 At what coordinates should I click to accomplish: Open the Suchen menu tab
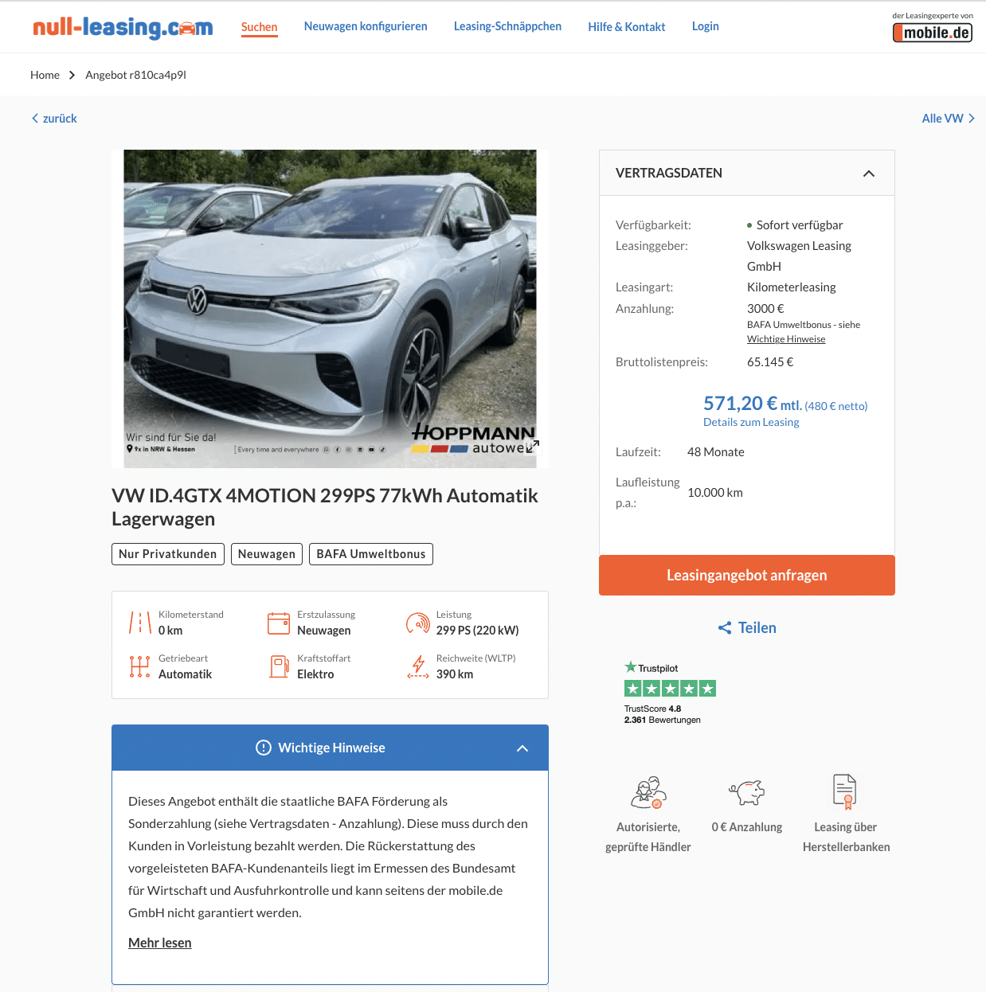(260, 27)
